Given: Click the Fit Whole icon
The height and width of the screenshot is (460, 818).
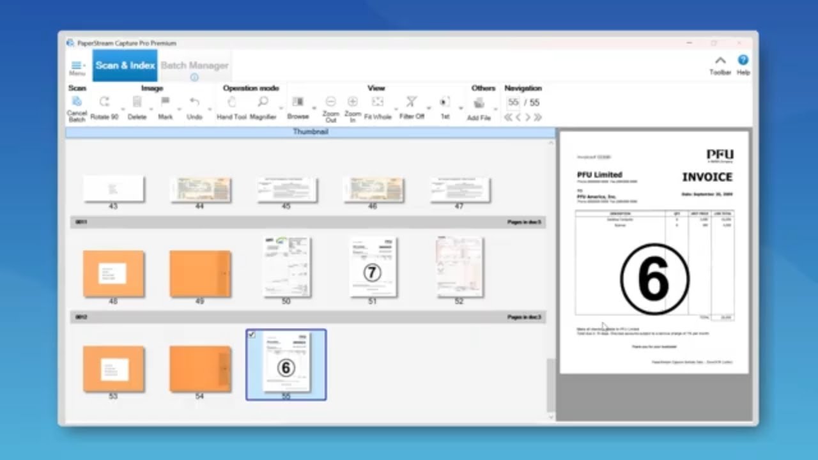Looking at the screenshot, I should pos(378,102).
